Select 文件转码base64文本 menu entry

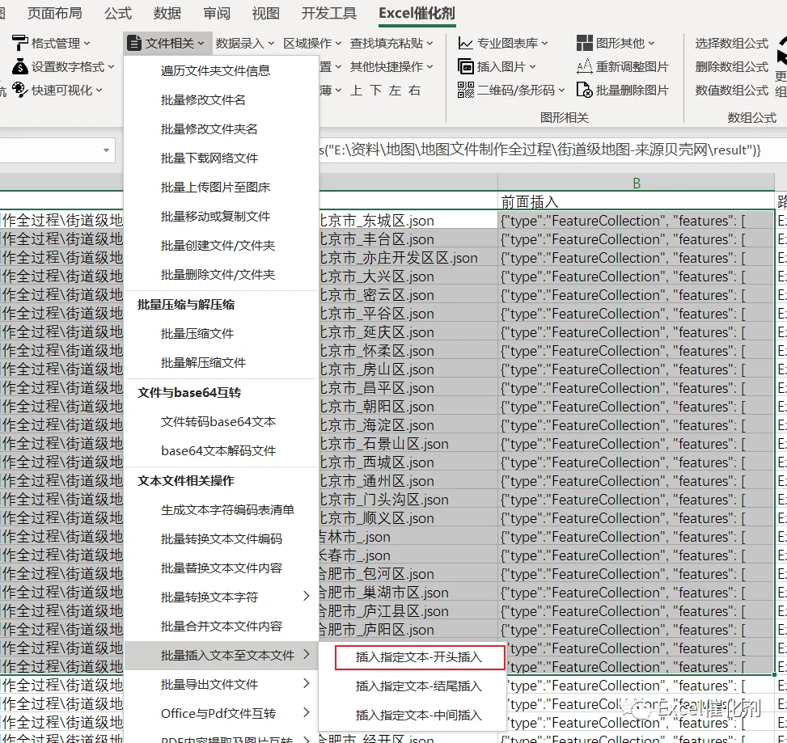[221, 421]
